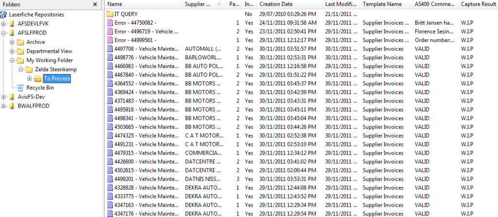Click the Archive folder icon
Screen dimensions: 498x217
click(x=20, y=42)
